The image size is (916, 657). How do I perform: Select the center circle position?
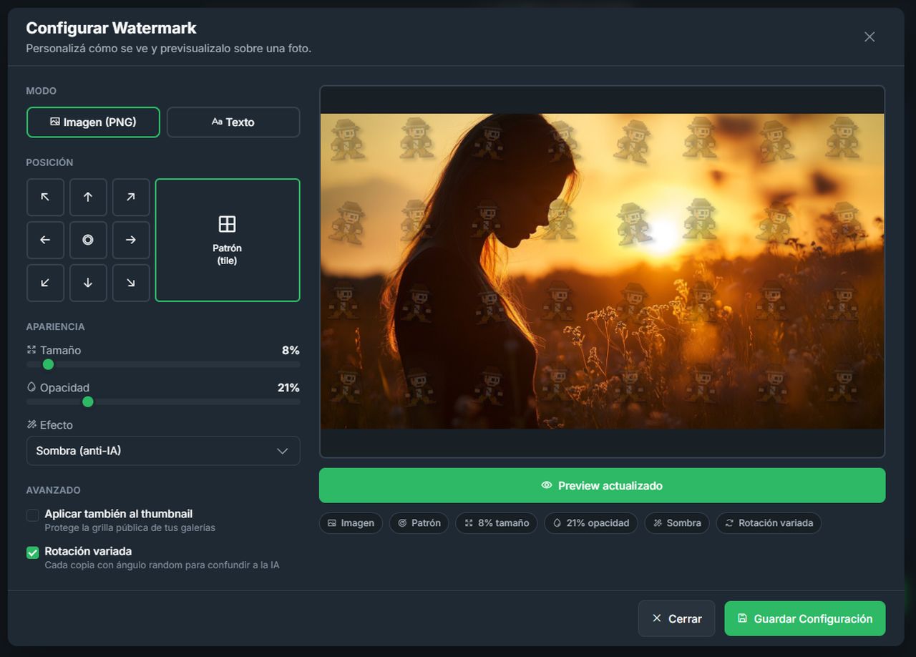coord(88,240)
